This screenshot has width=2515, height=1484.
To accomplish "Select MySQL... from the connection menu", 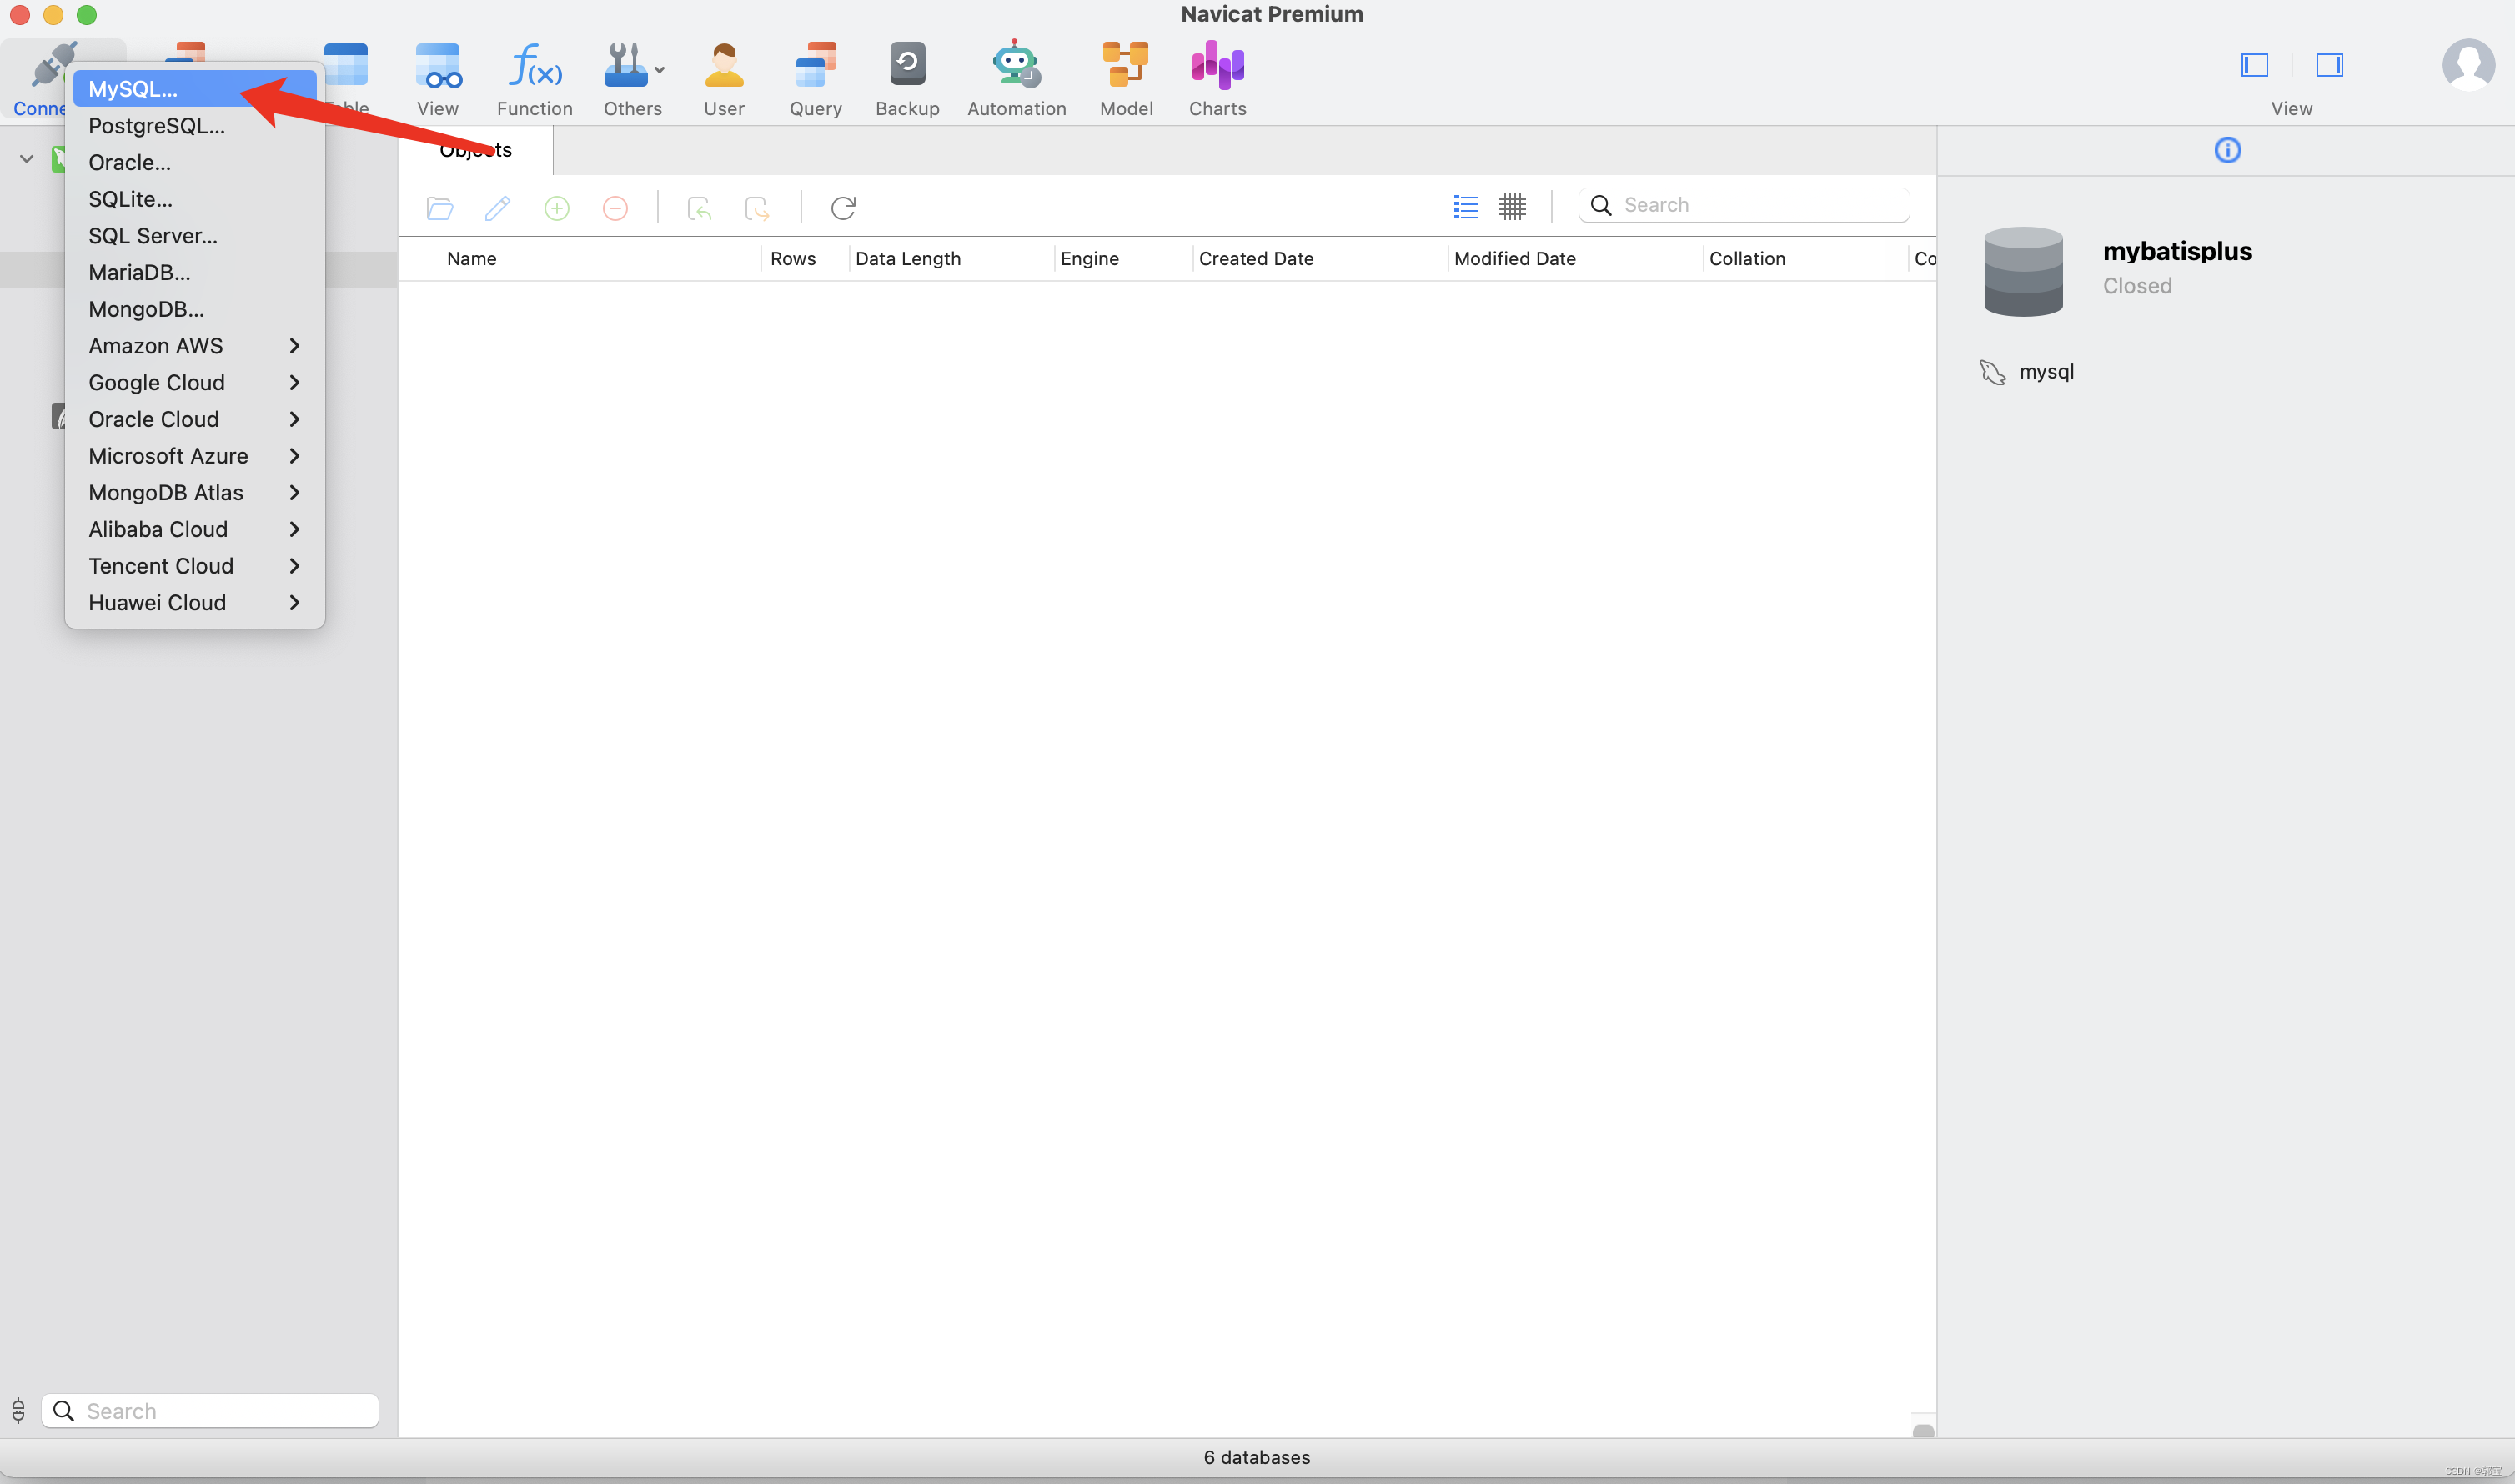I will pyautogui.click(x=133, y=89).
